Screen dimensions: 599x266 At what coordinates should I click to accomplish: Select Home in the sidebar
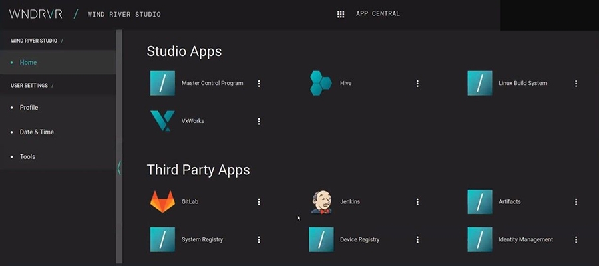click(x=58, y=63)
